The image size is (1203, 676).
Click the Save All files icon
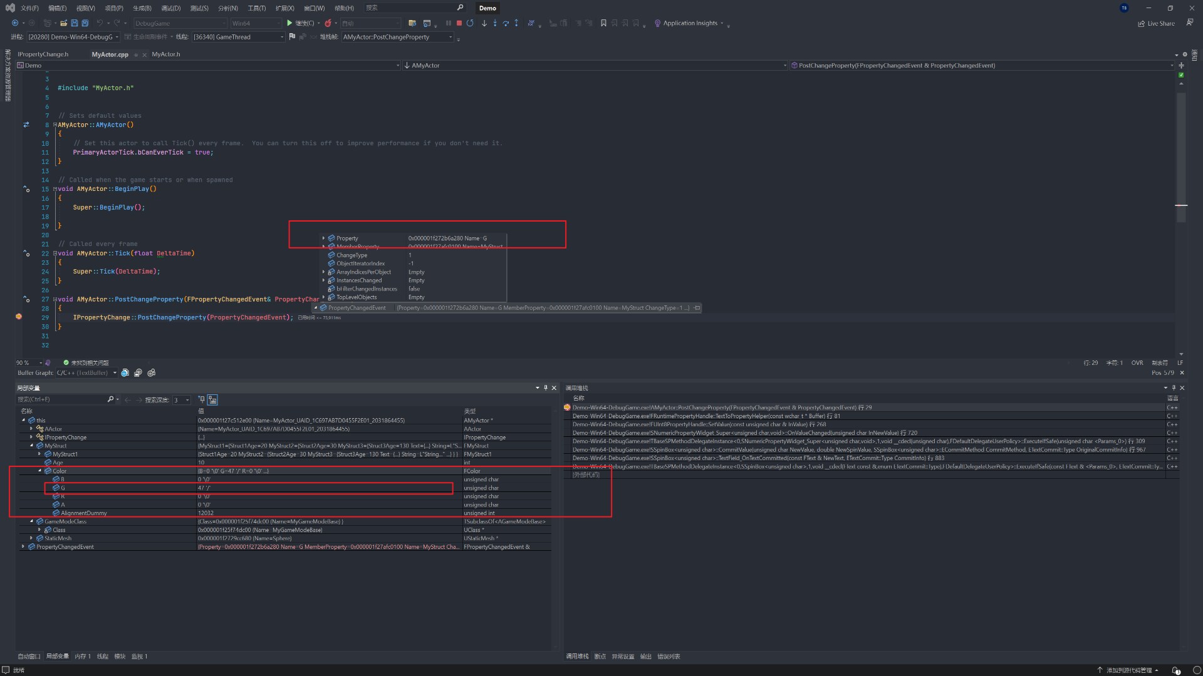click(x=85, y=23)
